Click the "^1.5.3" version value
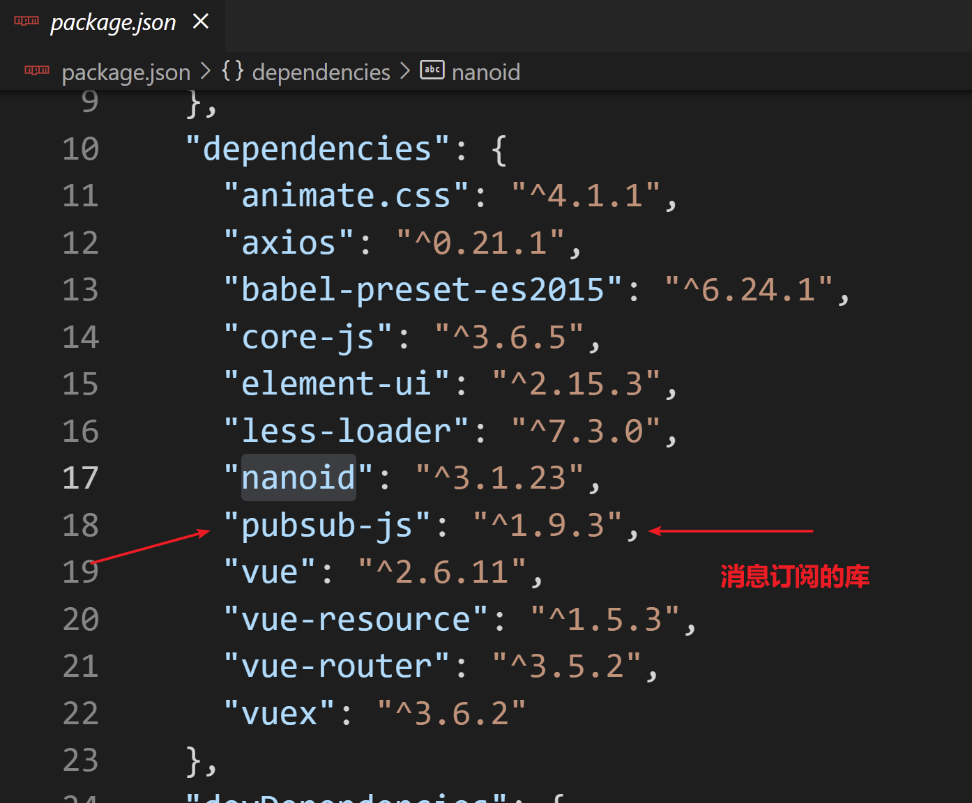The width and height of the screenshot is (972, 803). [x=605, y=620]
